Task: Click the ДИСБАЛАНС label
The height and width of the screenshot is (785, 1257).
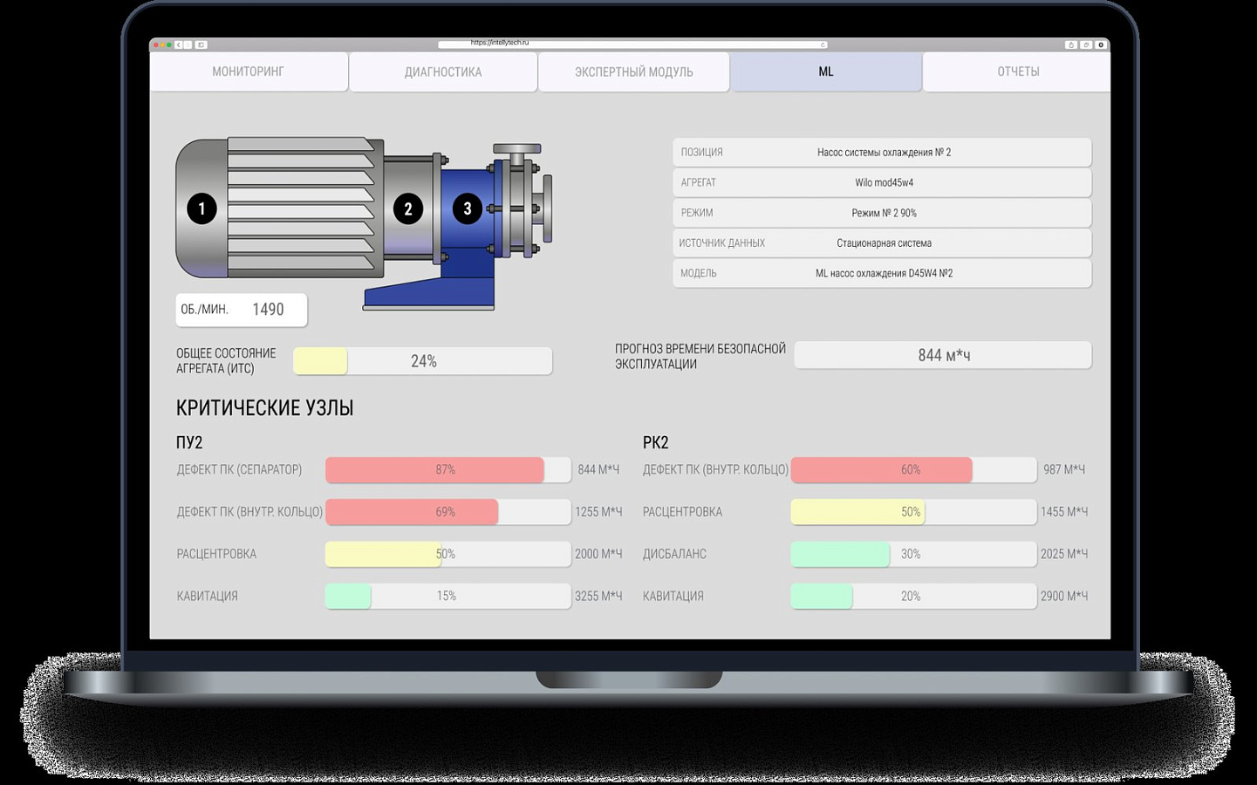Action: 674,554
